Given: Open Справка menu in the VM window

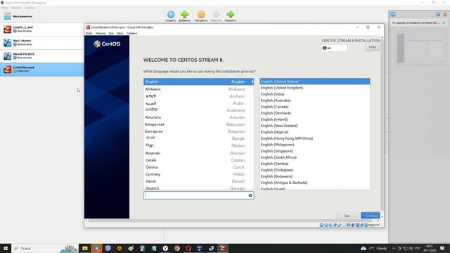Looking at the screenshot, I should 131,33.
